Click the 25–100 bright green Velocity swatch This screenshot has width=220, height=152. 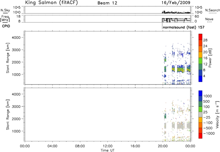[x=200, y=109]
